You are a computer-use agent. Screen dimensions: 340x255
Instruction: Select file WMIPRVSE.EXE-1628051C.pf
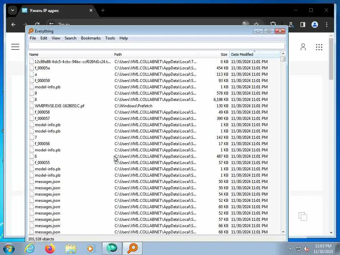point(60,106)
